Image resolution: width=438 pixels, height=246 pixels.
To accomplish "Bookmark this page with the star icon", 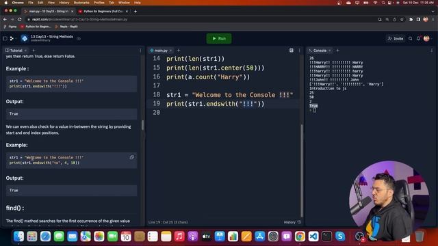I will click(402, 19).
